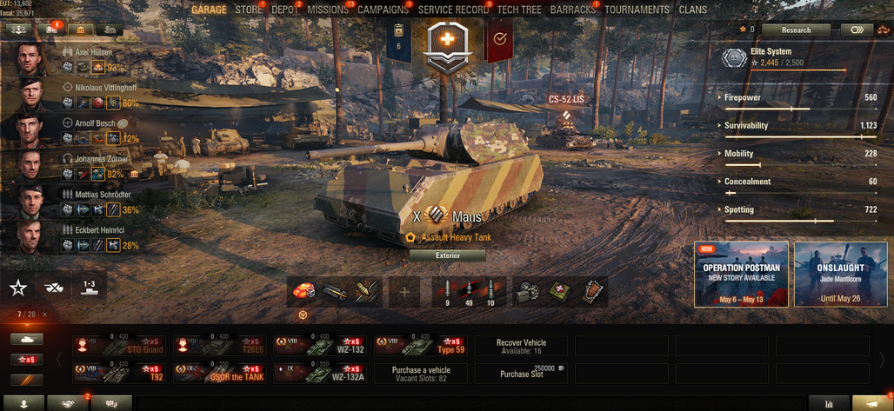Click the Exterior button below the Maus
Image resolution: width=894 pixels, height=411 pixels.
tap(448, 256)
